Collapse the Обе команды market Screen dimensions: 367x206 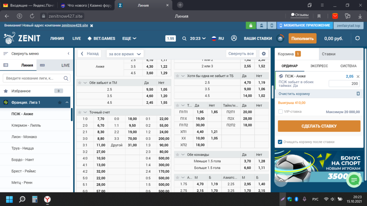click(x=183, y=155)
